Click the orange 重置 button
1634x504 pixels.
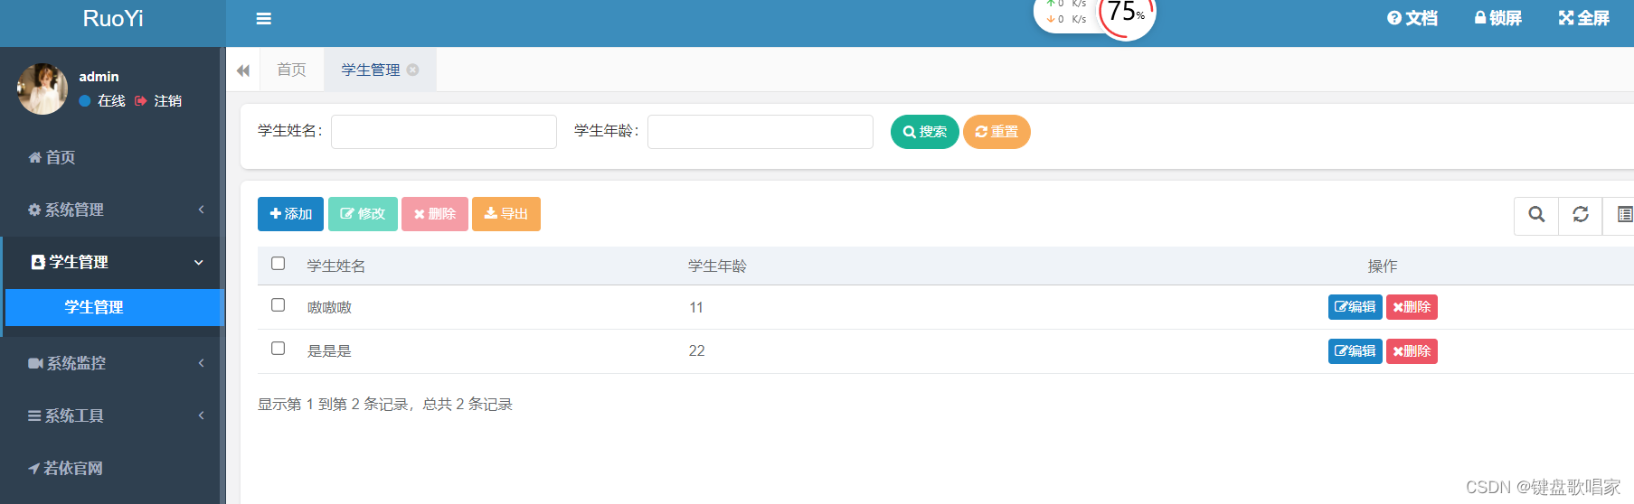(996, 132)
